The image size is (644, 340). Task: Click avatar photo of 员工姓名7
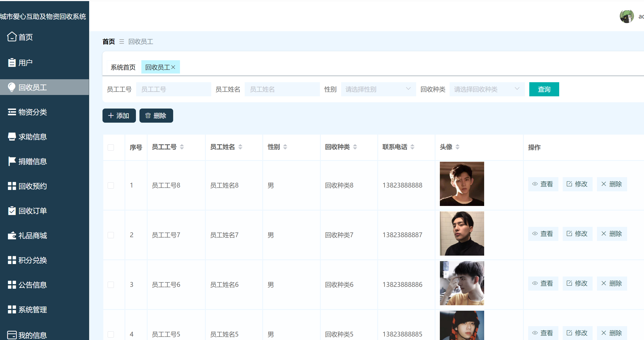462,233
